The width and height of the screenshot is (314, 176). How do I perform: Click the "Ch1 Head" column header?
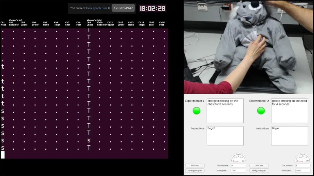click(3, 23)
